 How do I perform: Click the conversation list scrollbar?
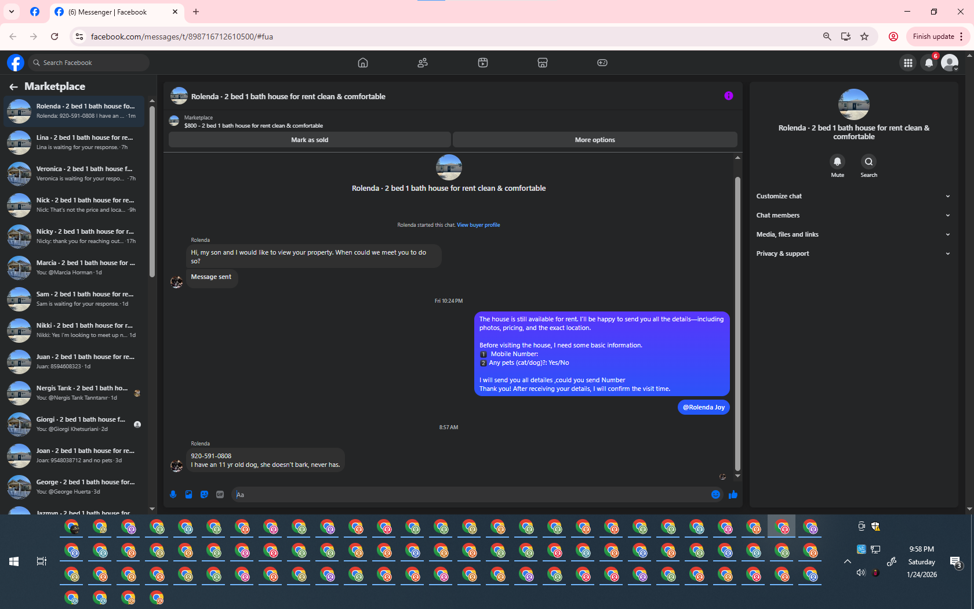[x=152, y=191]
